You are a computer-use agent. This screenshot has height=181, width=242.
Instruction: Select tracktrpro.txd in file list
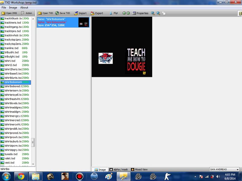click(16, 31)
